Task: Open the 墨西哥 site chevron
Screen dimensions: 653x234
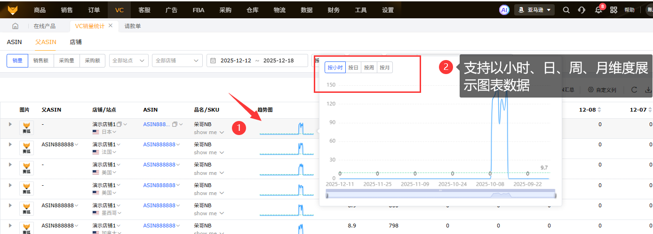Action: [119, 213]
